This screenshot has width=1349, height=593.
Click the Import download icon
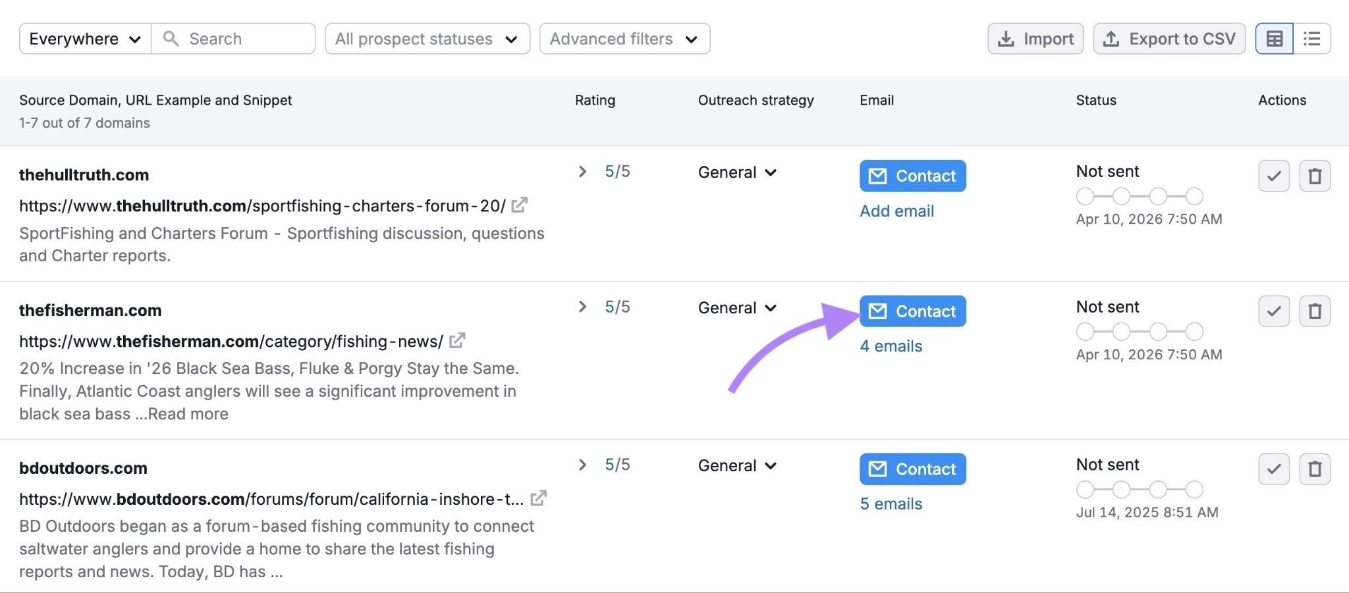coord(1005,39)
